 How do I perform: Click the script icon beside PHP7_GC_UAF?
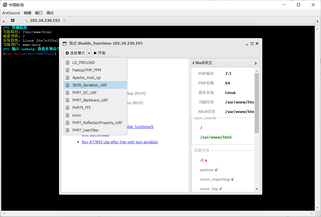pyautogui.click(x=67, y=93)
